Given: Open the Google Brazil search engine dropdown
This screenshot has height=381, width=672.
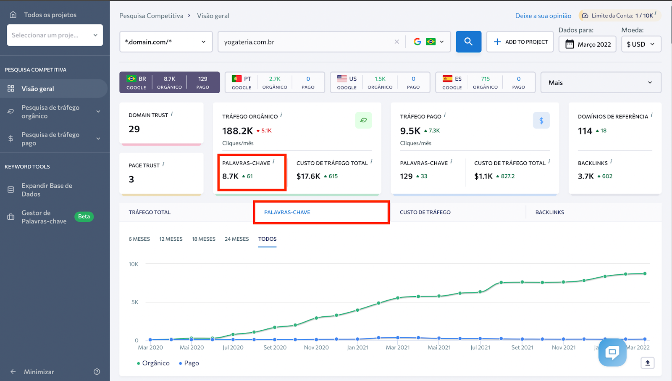Looking at the screenshot, I should click(x=428, y=42).
